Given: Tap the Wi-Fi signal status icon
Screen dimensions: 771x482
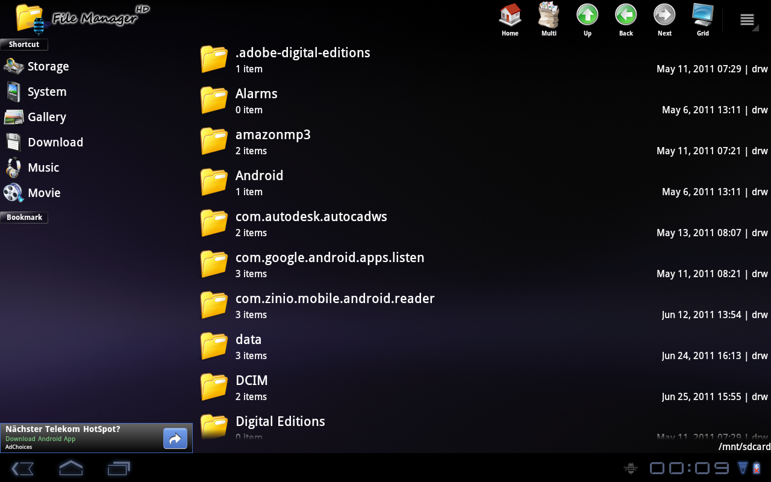Looking at the screenshot, I should pos(743,468).
